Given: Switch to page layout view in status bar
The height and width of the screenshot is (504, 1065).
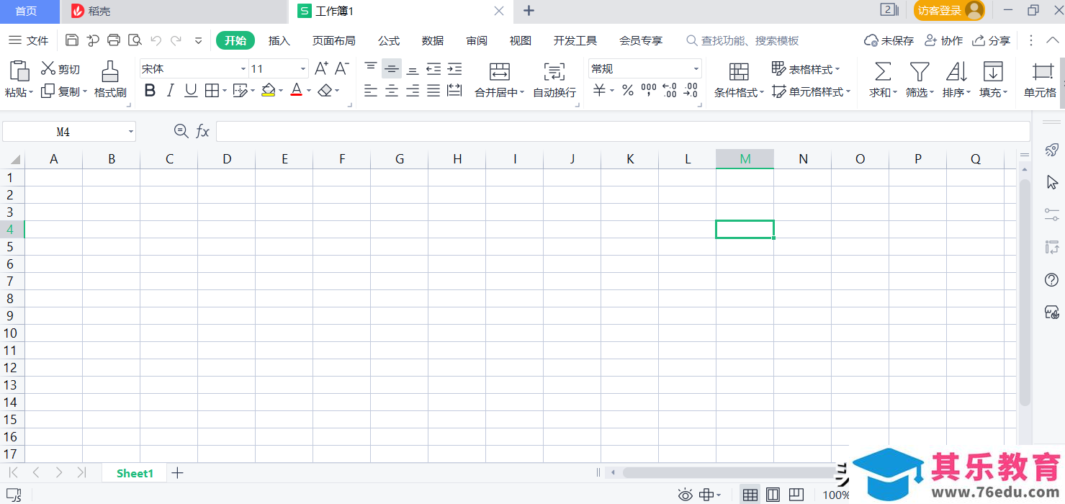Looking at the screenshot, I should tap(773, 495).
